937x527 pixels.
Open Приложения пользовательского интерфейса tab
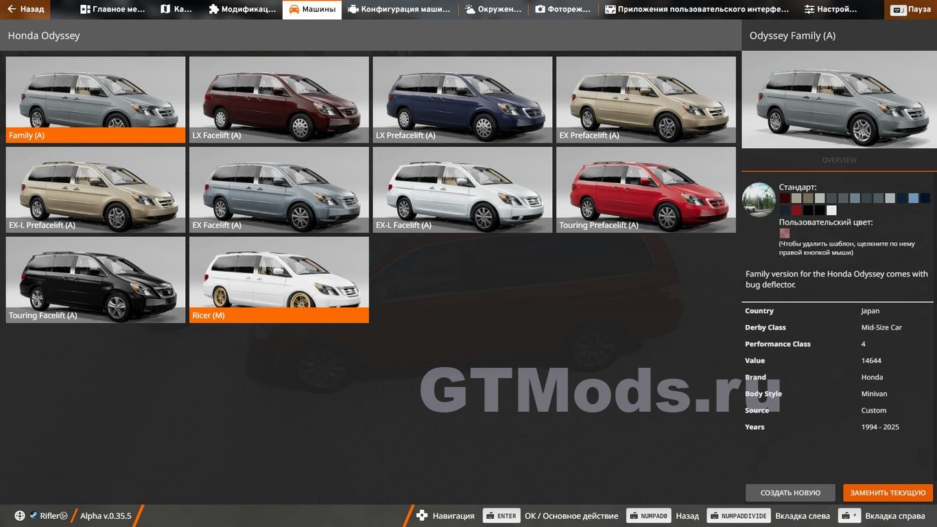(x=698, y=10)
